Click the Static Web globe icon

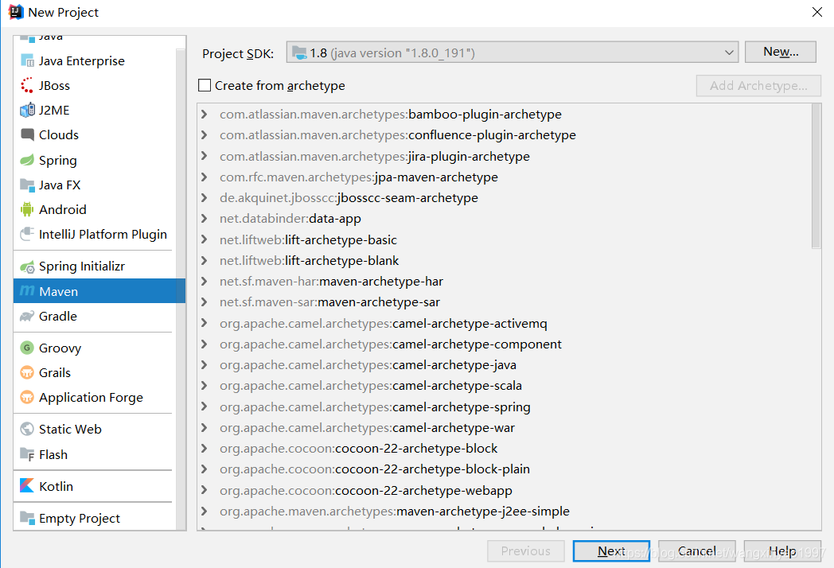coord(27,429)
